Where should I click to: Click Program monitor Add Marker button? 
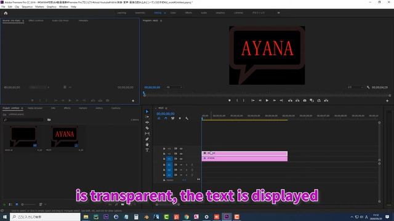coord(230,101)
